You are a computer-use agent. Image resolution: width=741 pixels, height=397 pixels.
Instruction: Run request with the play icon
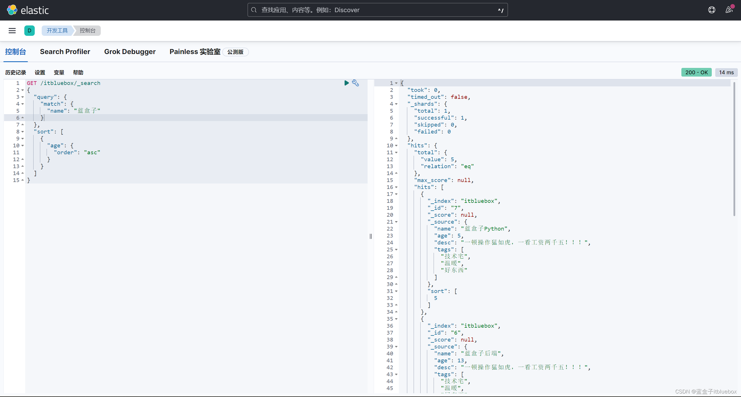click(x=346, y=83)
